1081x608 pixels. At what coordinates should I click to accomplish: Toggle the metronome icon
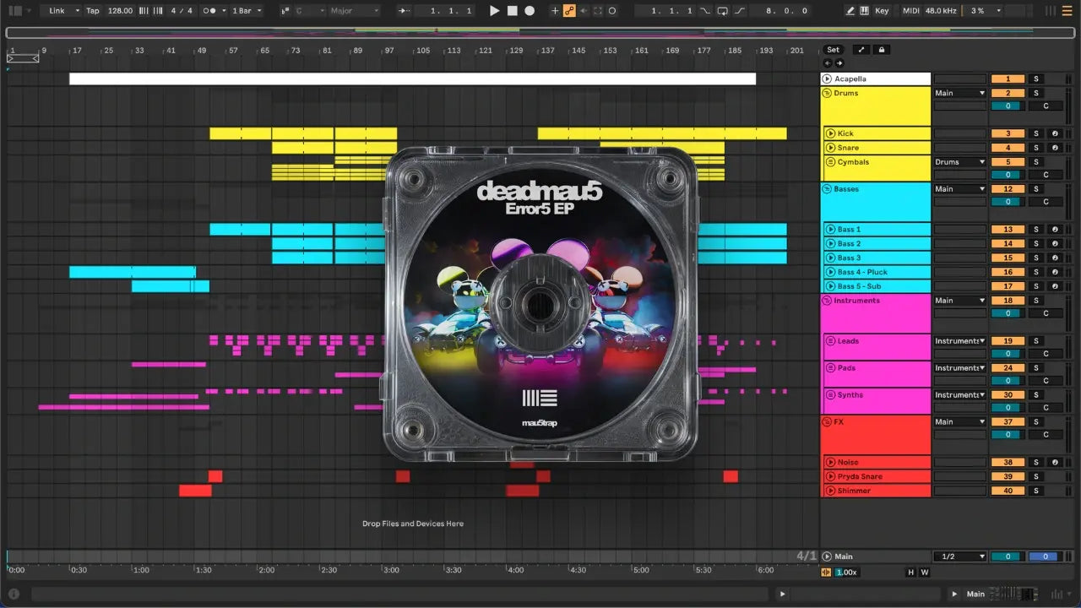[209, 11]
